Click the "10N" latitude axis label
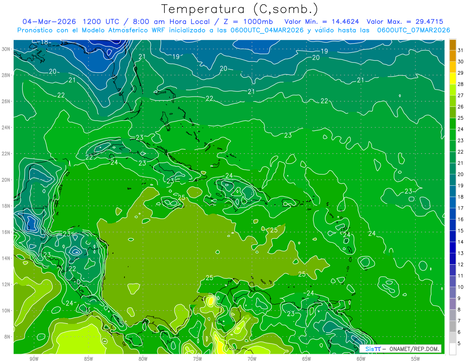The image size is (471, 364). [x=6, y=310]
